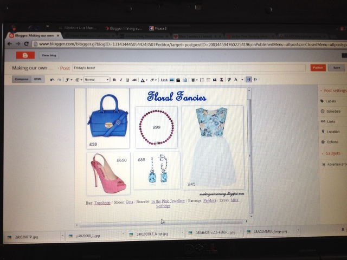Screen dimensions: 347x260
Task: Insert a video into post
Action: pos(178,80)
